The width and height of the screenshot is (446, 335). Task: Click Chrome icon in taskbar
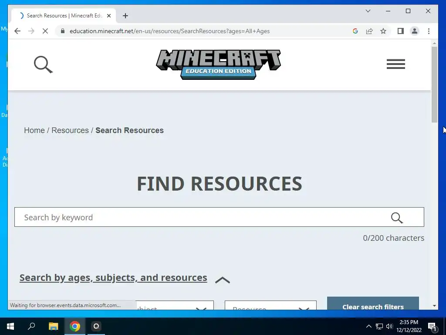point(75,326)
